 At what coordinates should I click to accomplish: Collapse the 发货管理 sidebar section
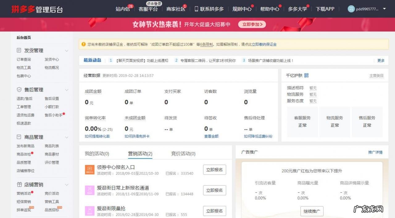click(67, 50)
